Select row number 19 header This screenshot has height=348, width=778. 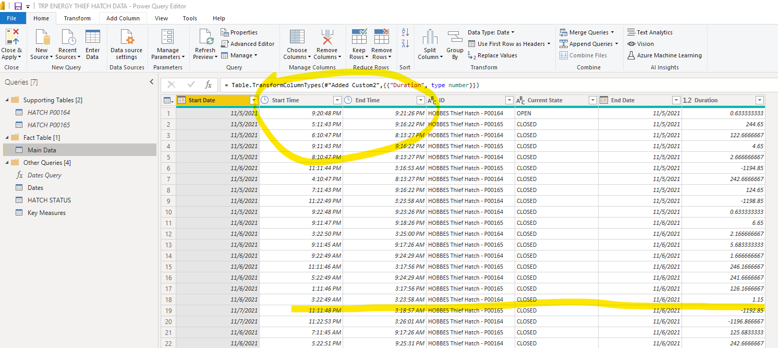pyautogui.click(x=168, y=310)
